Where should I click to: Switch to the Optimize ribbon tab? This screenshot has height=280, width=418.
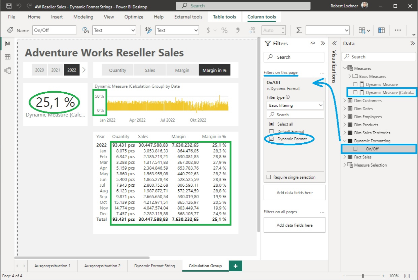[134, 17]
